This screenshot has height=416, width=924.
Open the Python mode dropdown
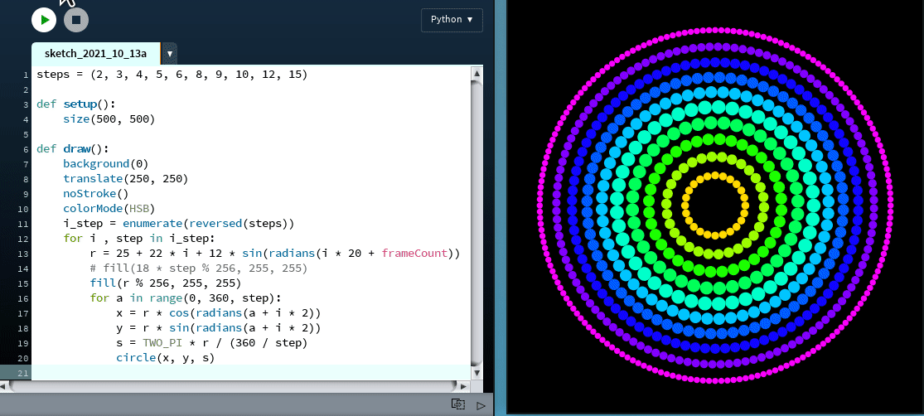click(x=452, y=20)
